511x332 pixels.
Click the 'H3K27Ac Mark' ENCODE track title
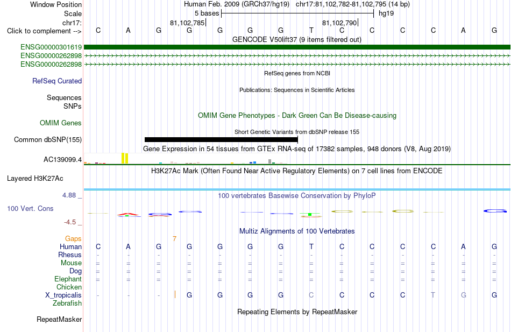click(297, 171)
